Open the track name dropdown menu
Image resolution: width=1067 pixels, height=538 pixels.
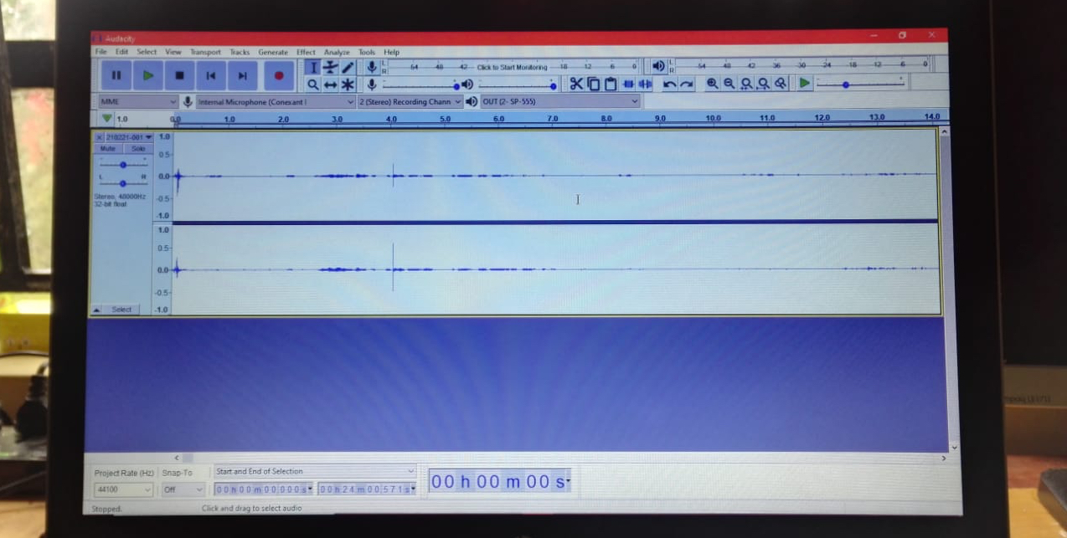click(x=129, y=137)
